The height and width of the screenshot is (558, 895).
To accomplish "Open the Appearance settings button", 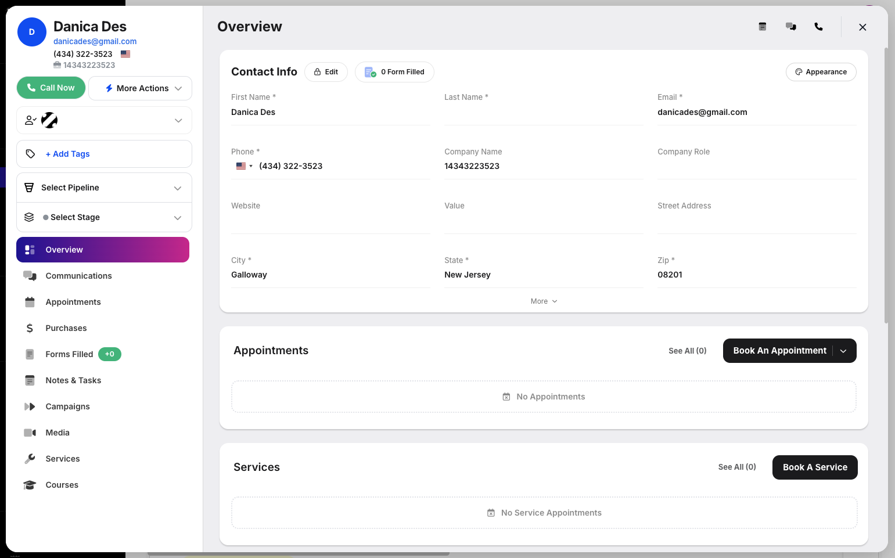I will [x=821, y=72].
